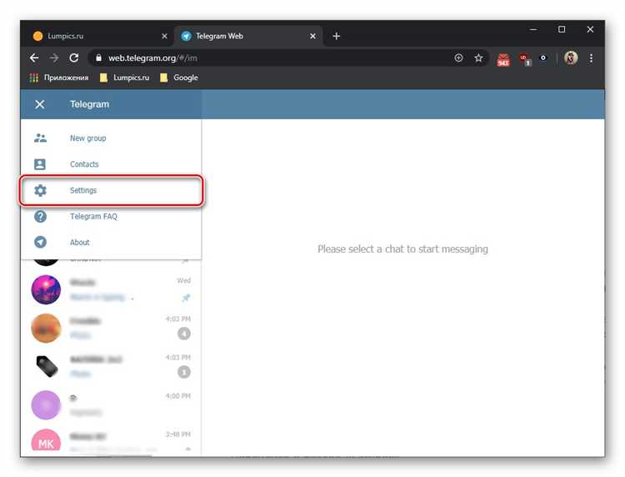625x477 pixels.
Task: Reload the current page
Action: coord(73,58)
